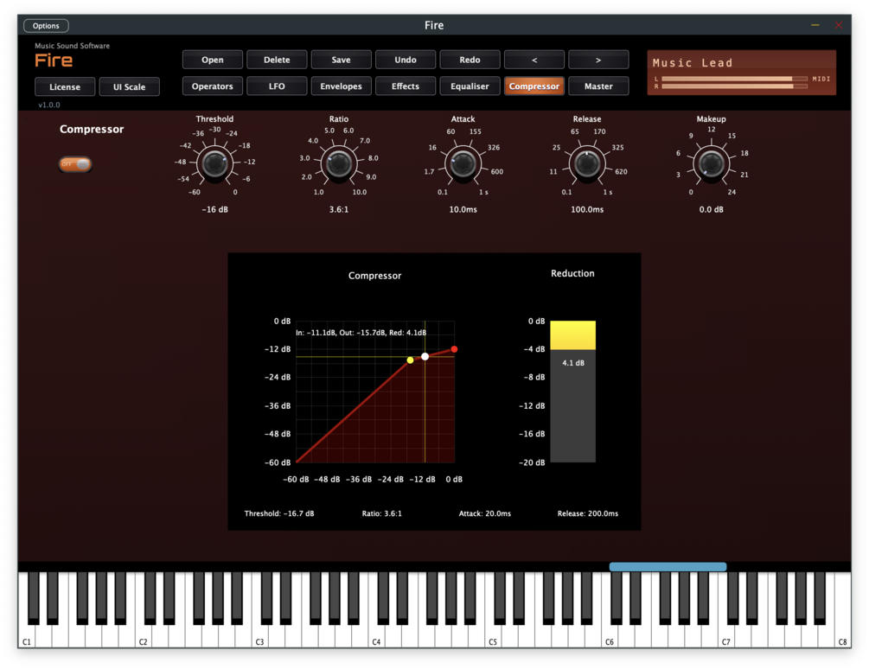Viewport: 869px width, 669px height.
Task: Click the Fire logo
Action: pyautogui.click(x=54, y=61)
